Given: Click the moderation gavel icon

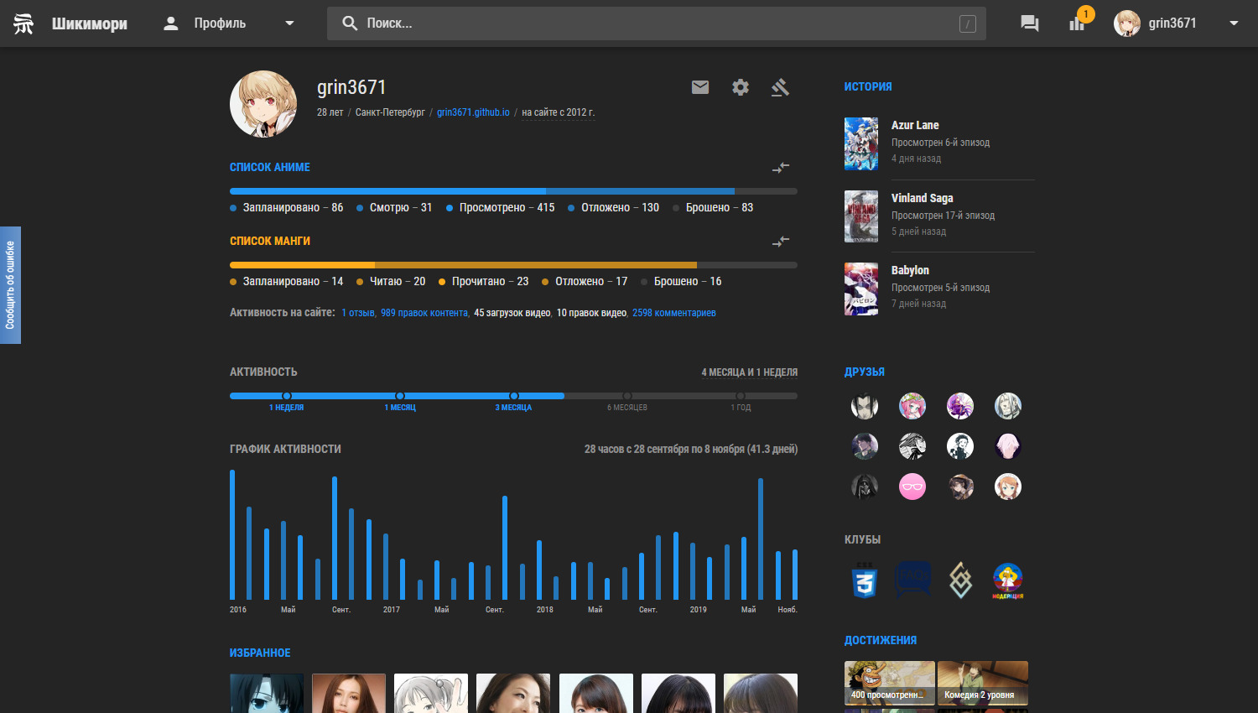Looking at the screenshot, I should pos(780,87).
